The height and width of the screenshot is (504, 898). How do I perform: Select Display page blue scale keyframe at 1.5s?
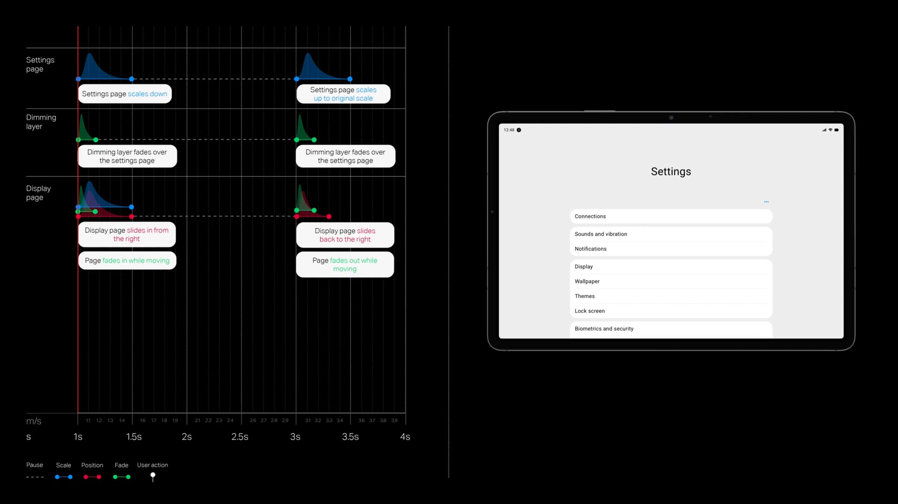pos(132,207)
